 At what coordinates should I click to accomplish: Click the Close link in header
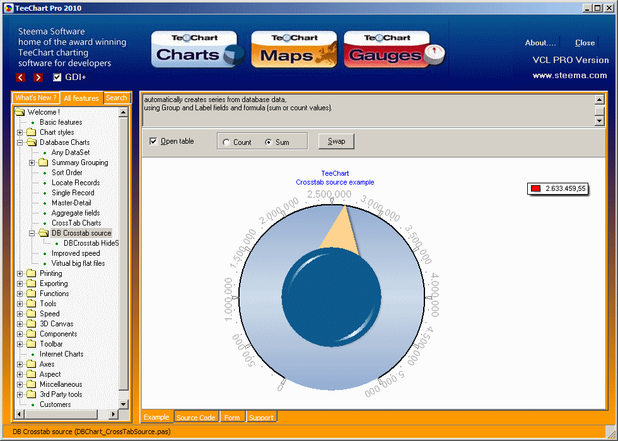point(585,43)
